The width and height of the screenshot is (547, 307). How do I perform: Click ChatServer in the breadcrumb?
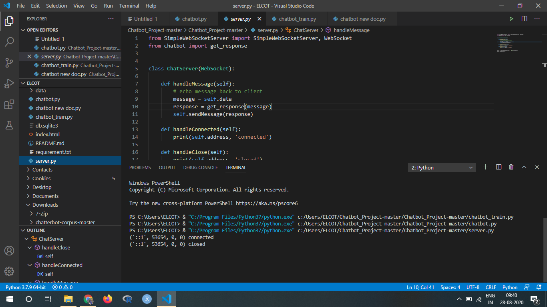(306, 30)
